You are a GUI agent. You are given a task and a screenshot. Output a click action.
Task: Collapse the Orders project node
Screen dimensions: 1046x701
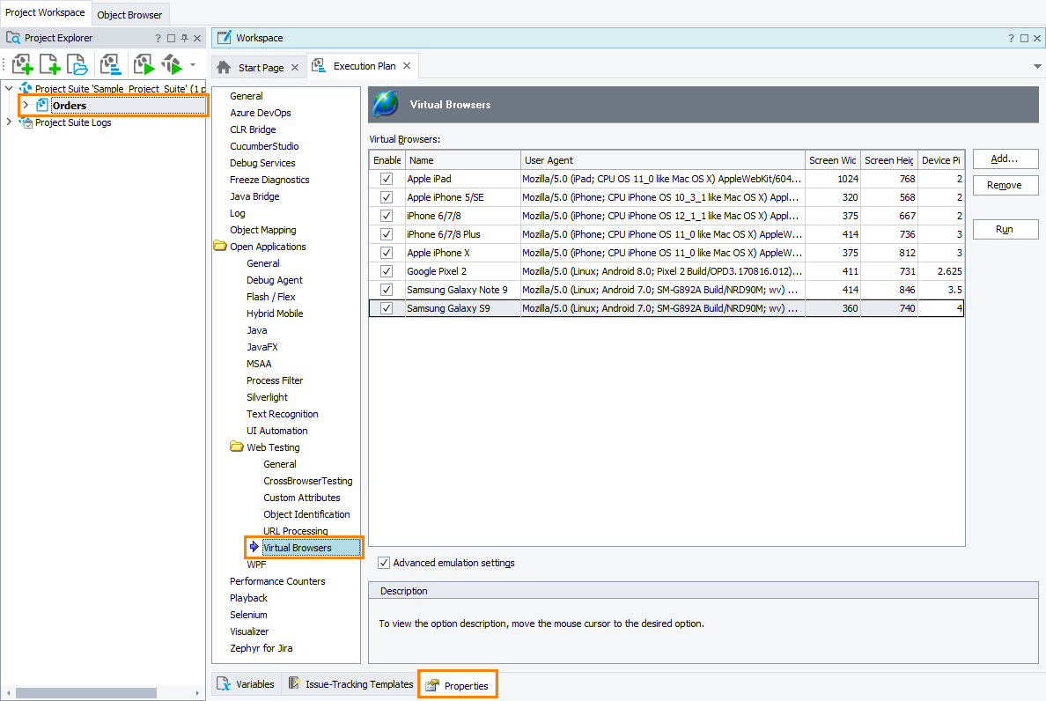(x=26, y=105)
